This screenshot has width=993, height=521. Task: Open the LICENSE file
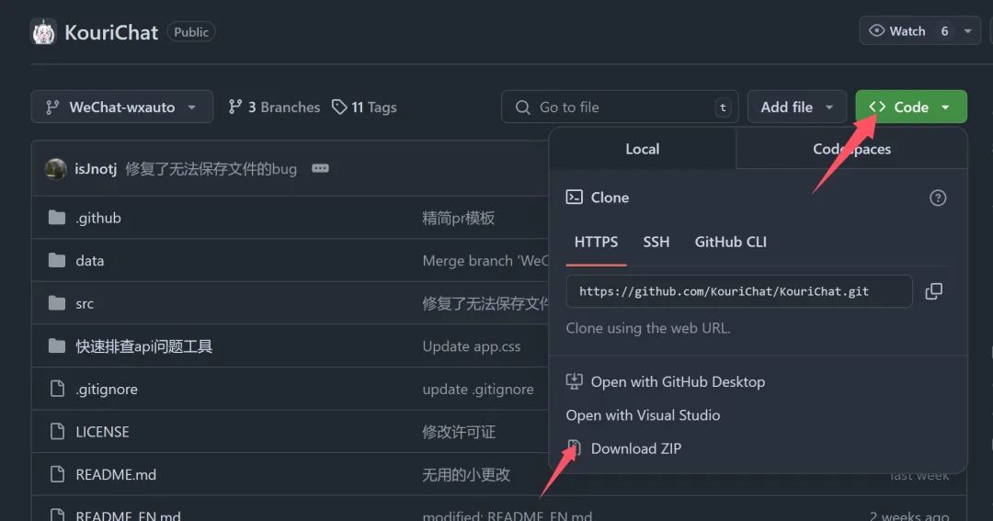tap(102, 432)
